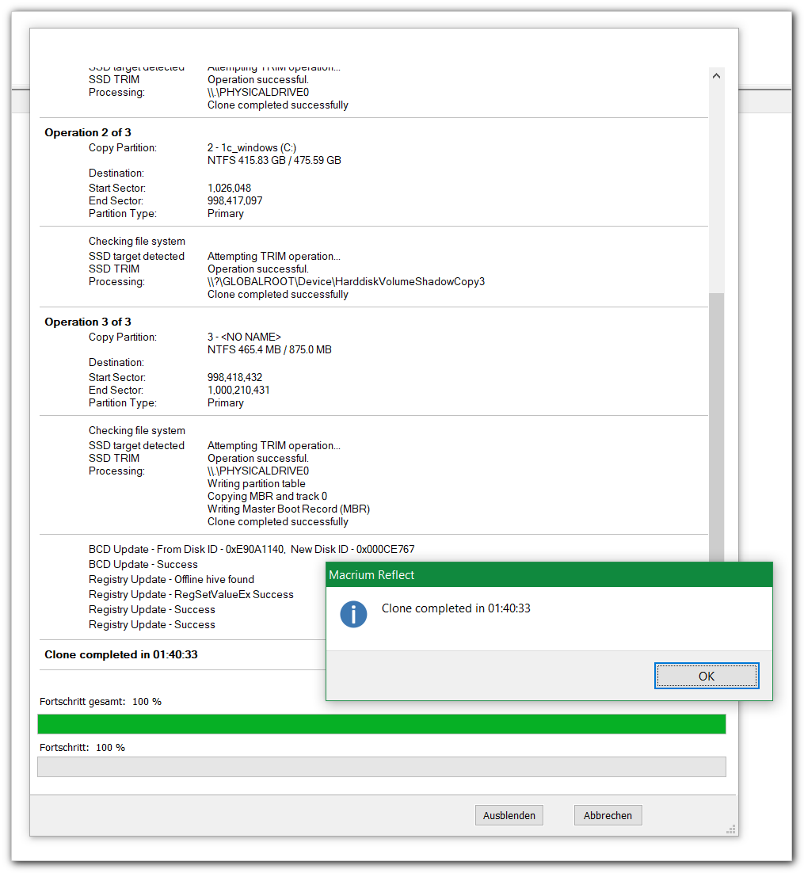Click 'Writing Master Boot Record (MBR)' line
Screen dimensions: 804x873
288,509
